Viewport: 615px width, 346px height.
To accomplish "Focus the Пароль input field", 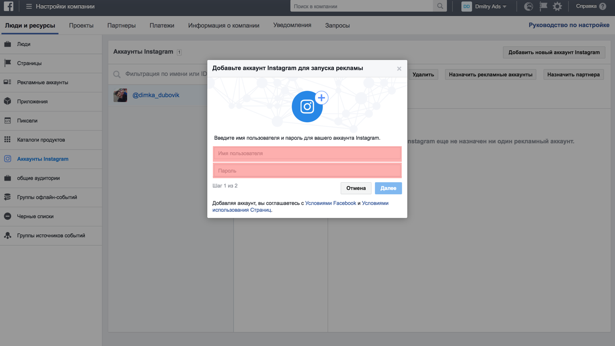I will 307,171.
